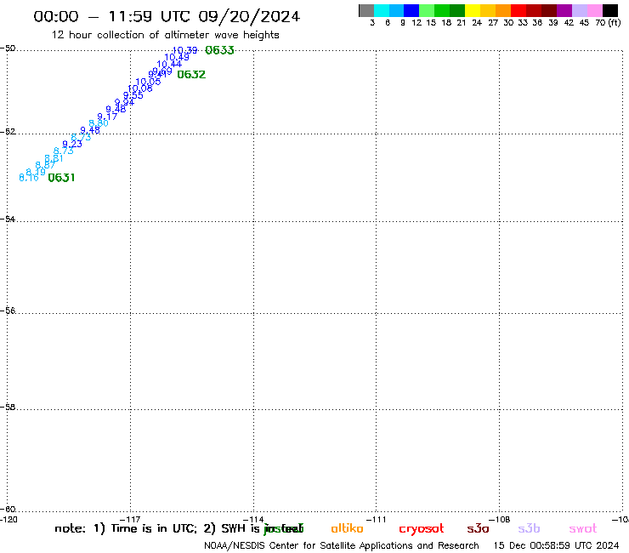
Task: Click the light-blue value '8.81'
Action: pyautogui.click(x=54, y=158)
